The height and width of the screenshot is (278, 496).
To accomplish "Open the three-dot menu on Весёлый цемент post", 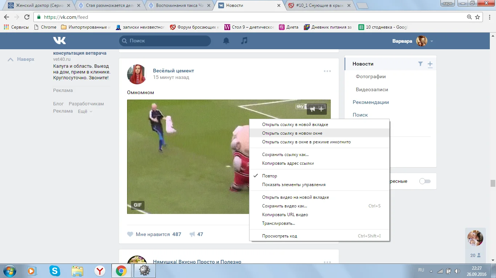I will coord(327,71).
